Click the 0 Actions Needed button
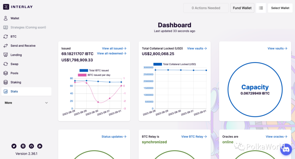 point(206,8)
